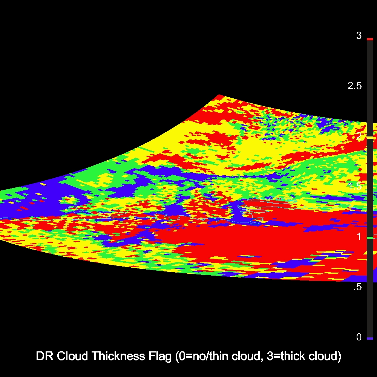The height and width of the screenshot is (377, 377).
Task: Click the dark colorbar track between 0 and .5
Action: click(x=370, y=313)
